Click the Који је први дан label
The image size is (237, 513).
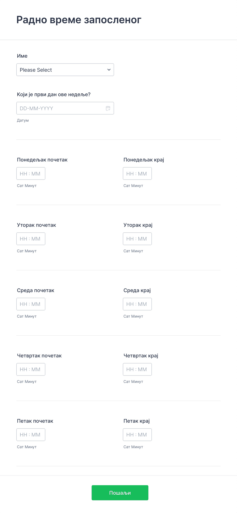pyautogui.click(x=54, y=94)
